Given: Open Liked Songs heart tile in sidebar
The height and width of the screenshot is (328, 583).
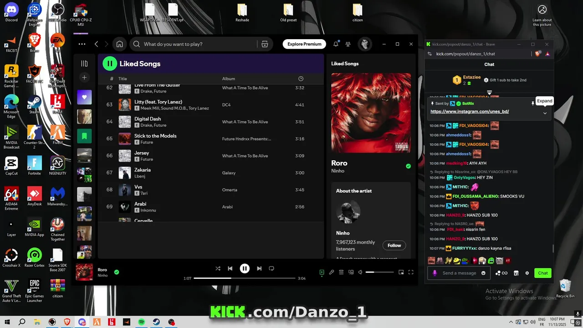Looking at the screenshot, I should pos(84,97).
